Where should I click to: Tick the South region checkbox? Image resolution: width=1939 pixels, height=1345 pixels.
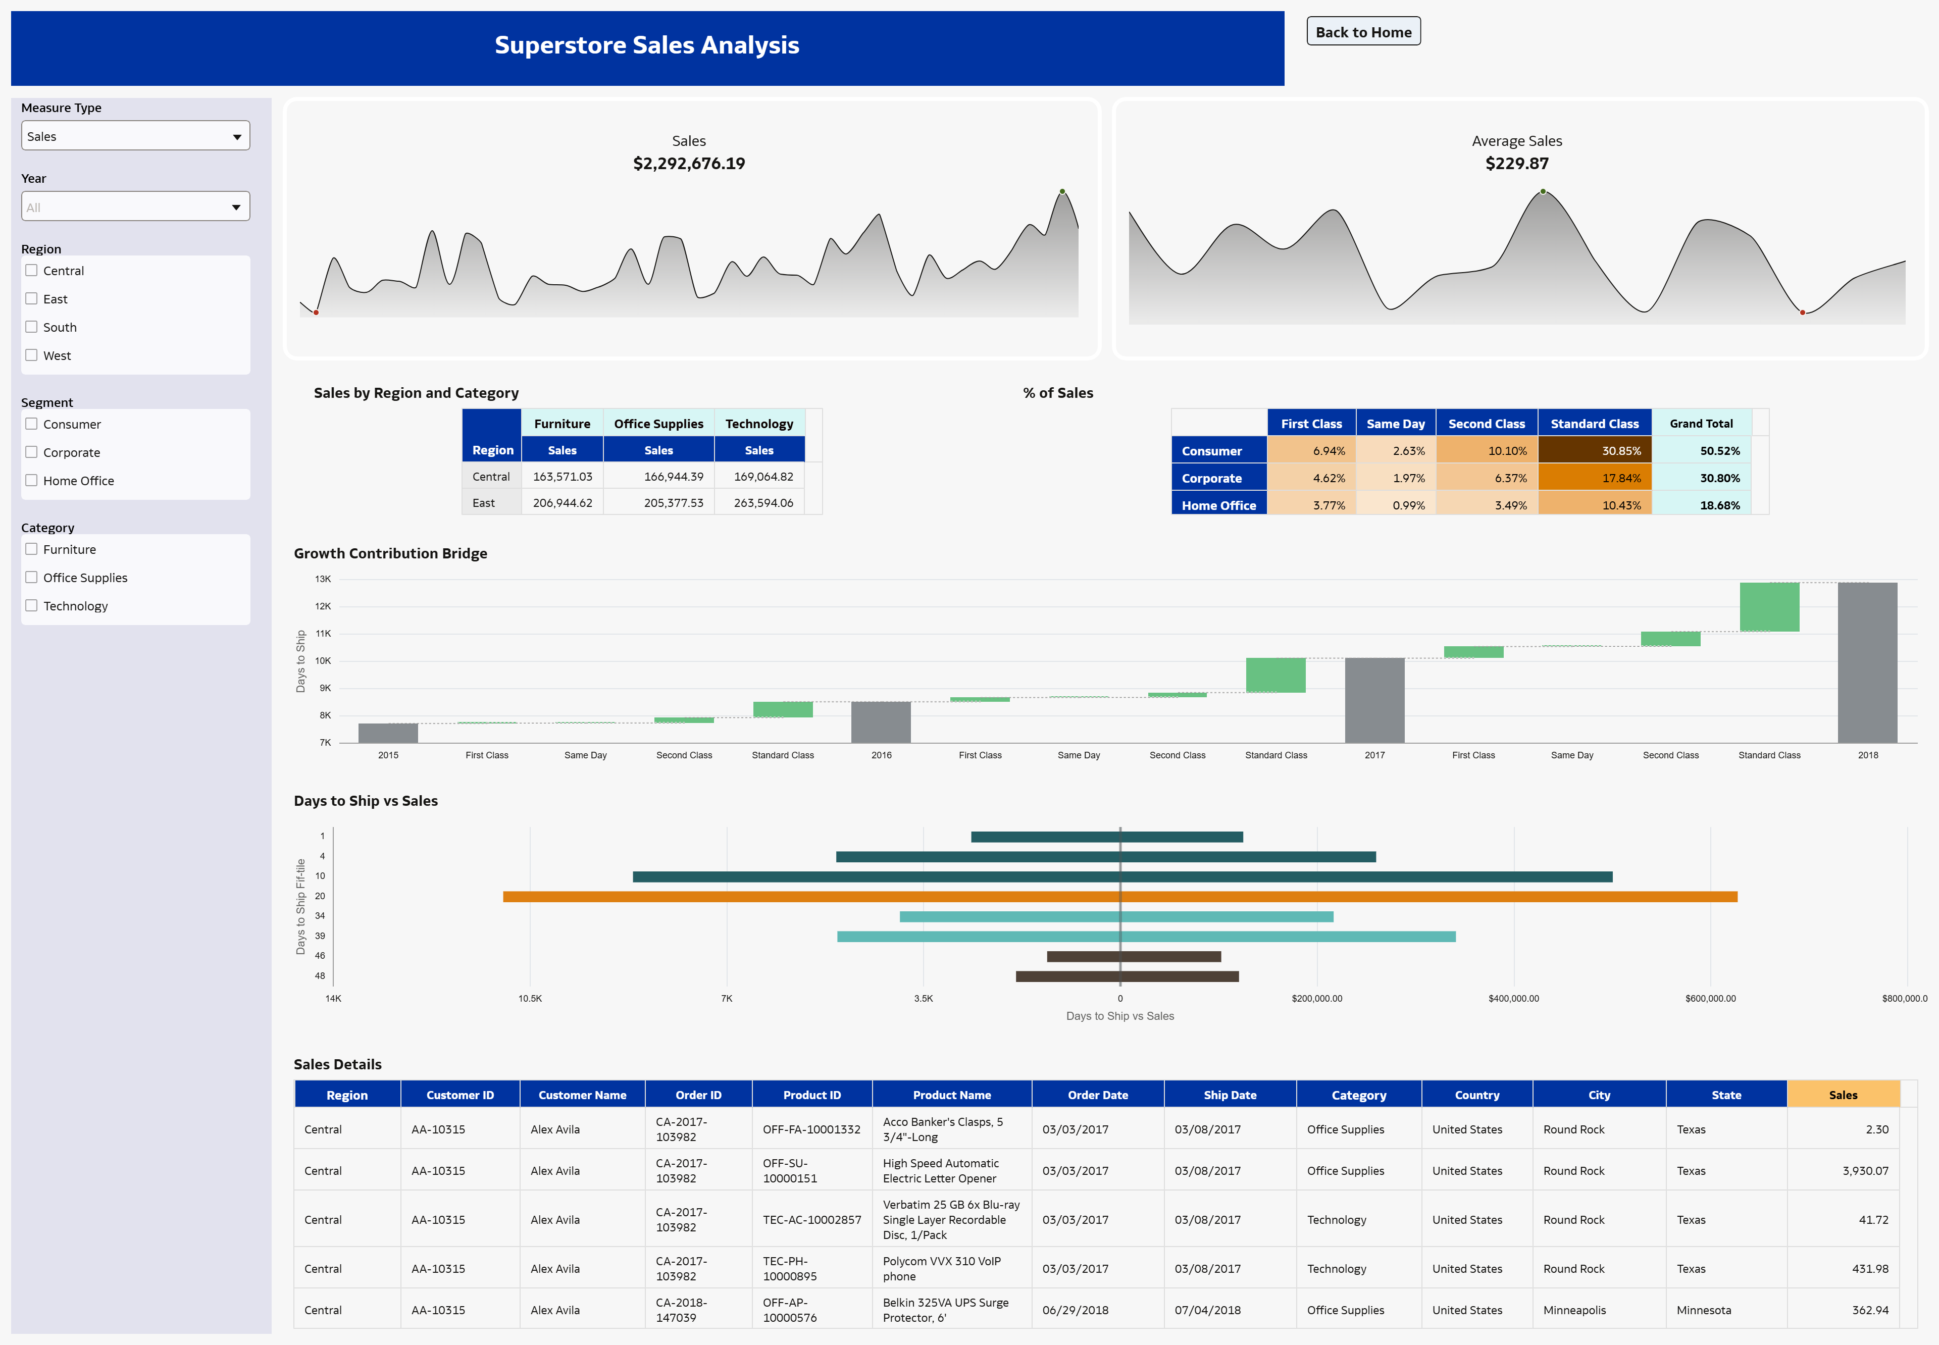click(31, 327)
